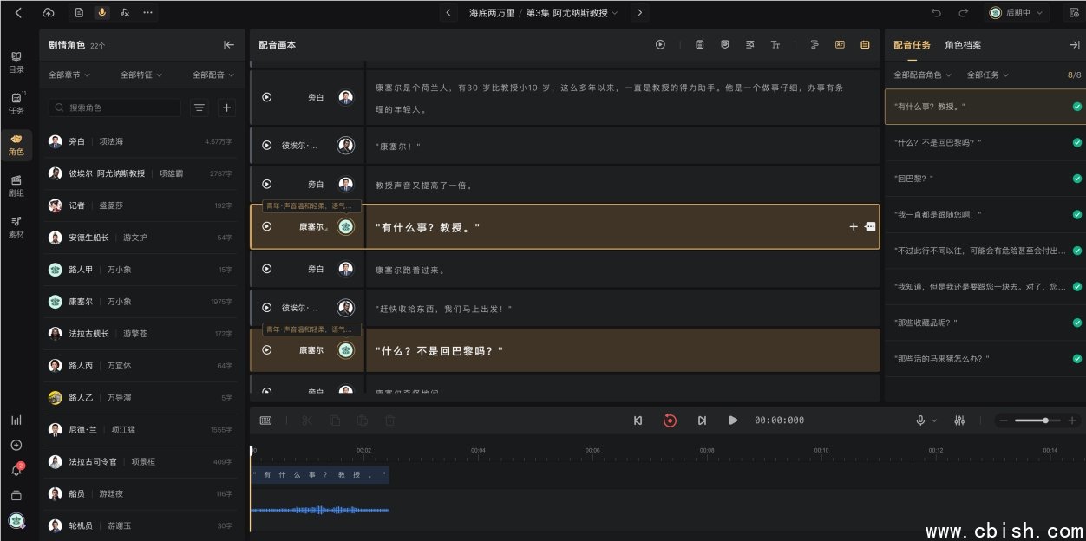Click the cloud upload icon in top bar
The width and height of the screenshot is (1086, 541).
pos(48,13)
